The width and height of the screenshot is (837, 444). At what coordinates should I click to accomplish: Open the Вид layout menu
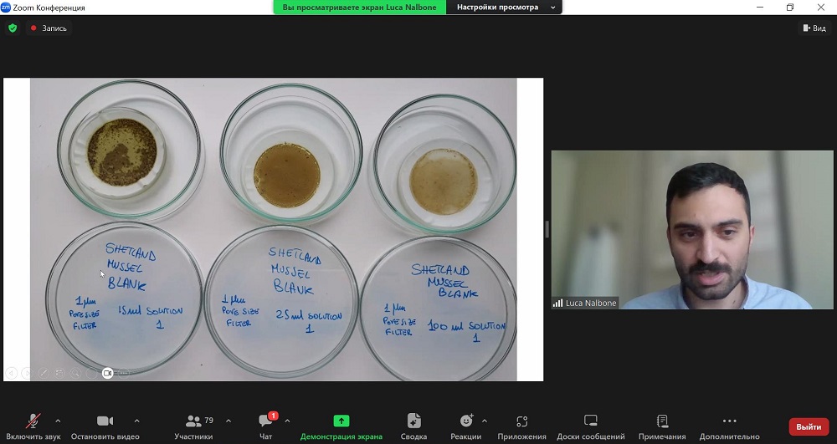click(814, 28)
